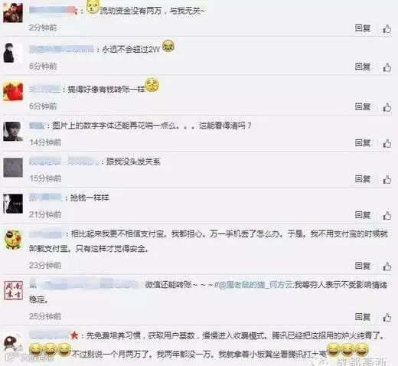Like the 抢钱一样样 comment
Screen dimensions: 398x366
pyautogui.click(x=387, y=215)
